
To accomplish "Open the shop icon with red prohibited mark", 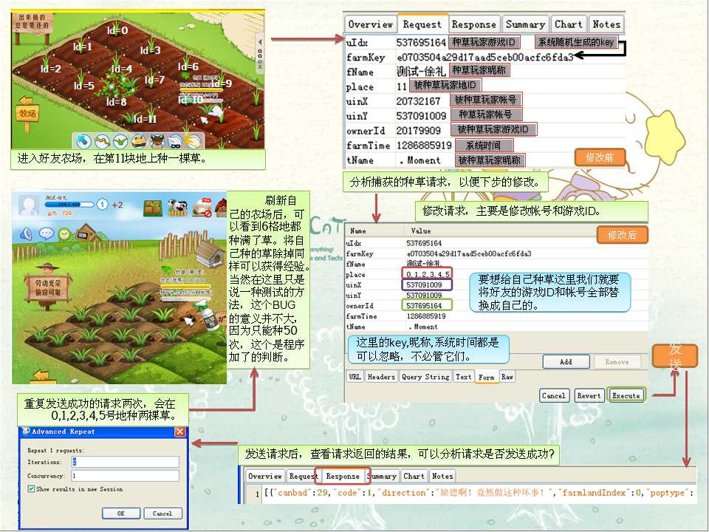I will (x=202, y=208).
